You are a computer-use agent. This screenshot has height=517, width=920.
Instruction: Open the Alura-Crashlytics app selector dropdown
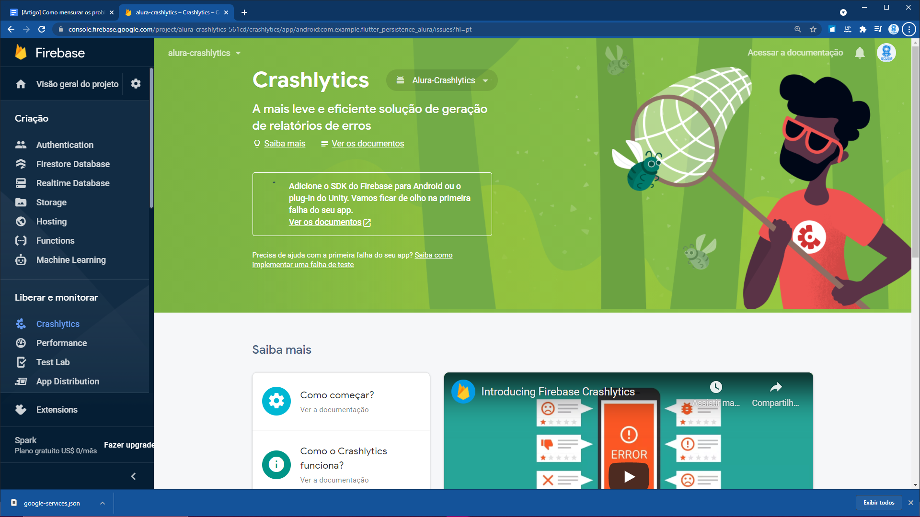pyautogui.click(x=442, y=80)
